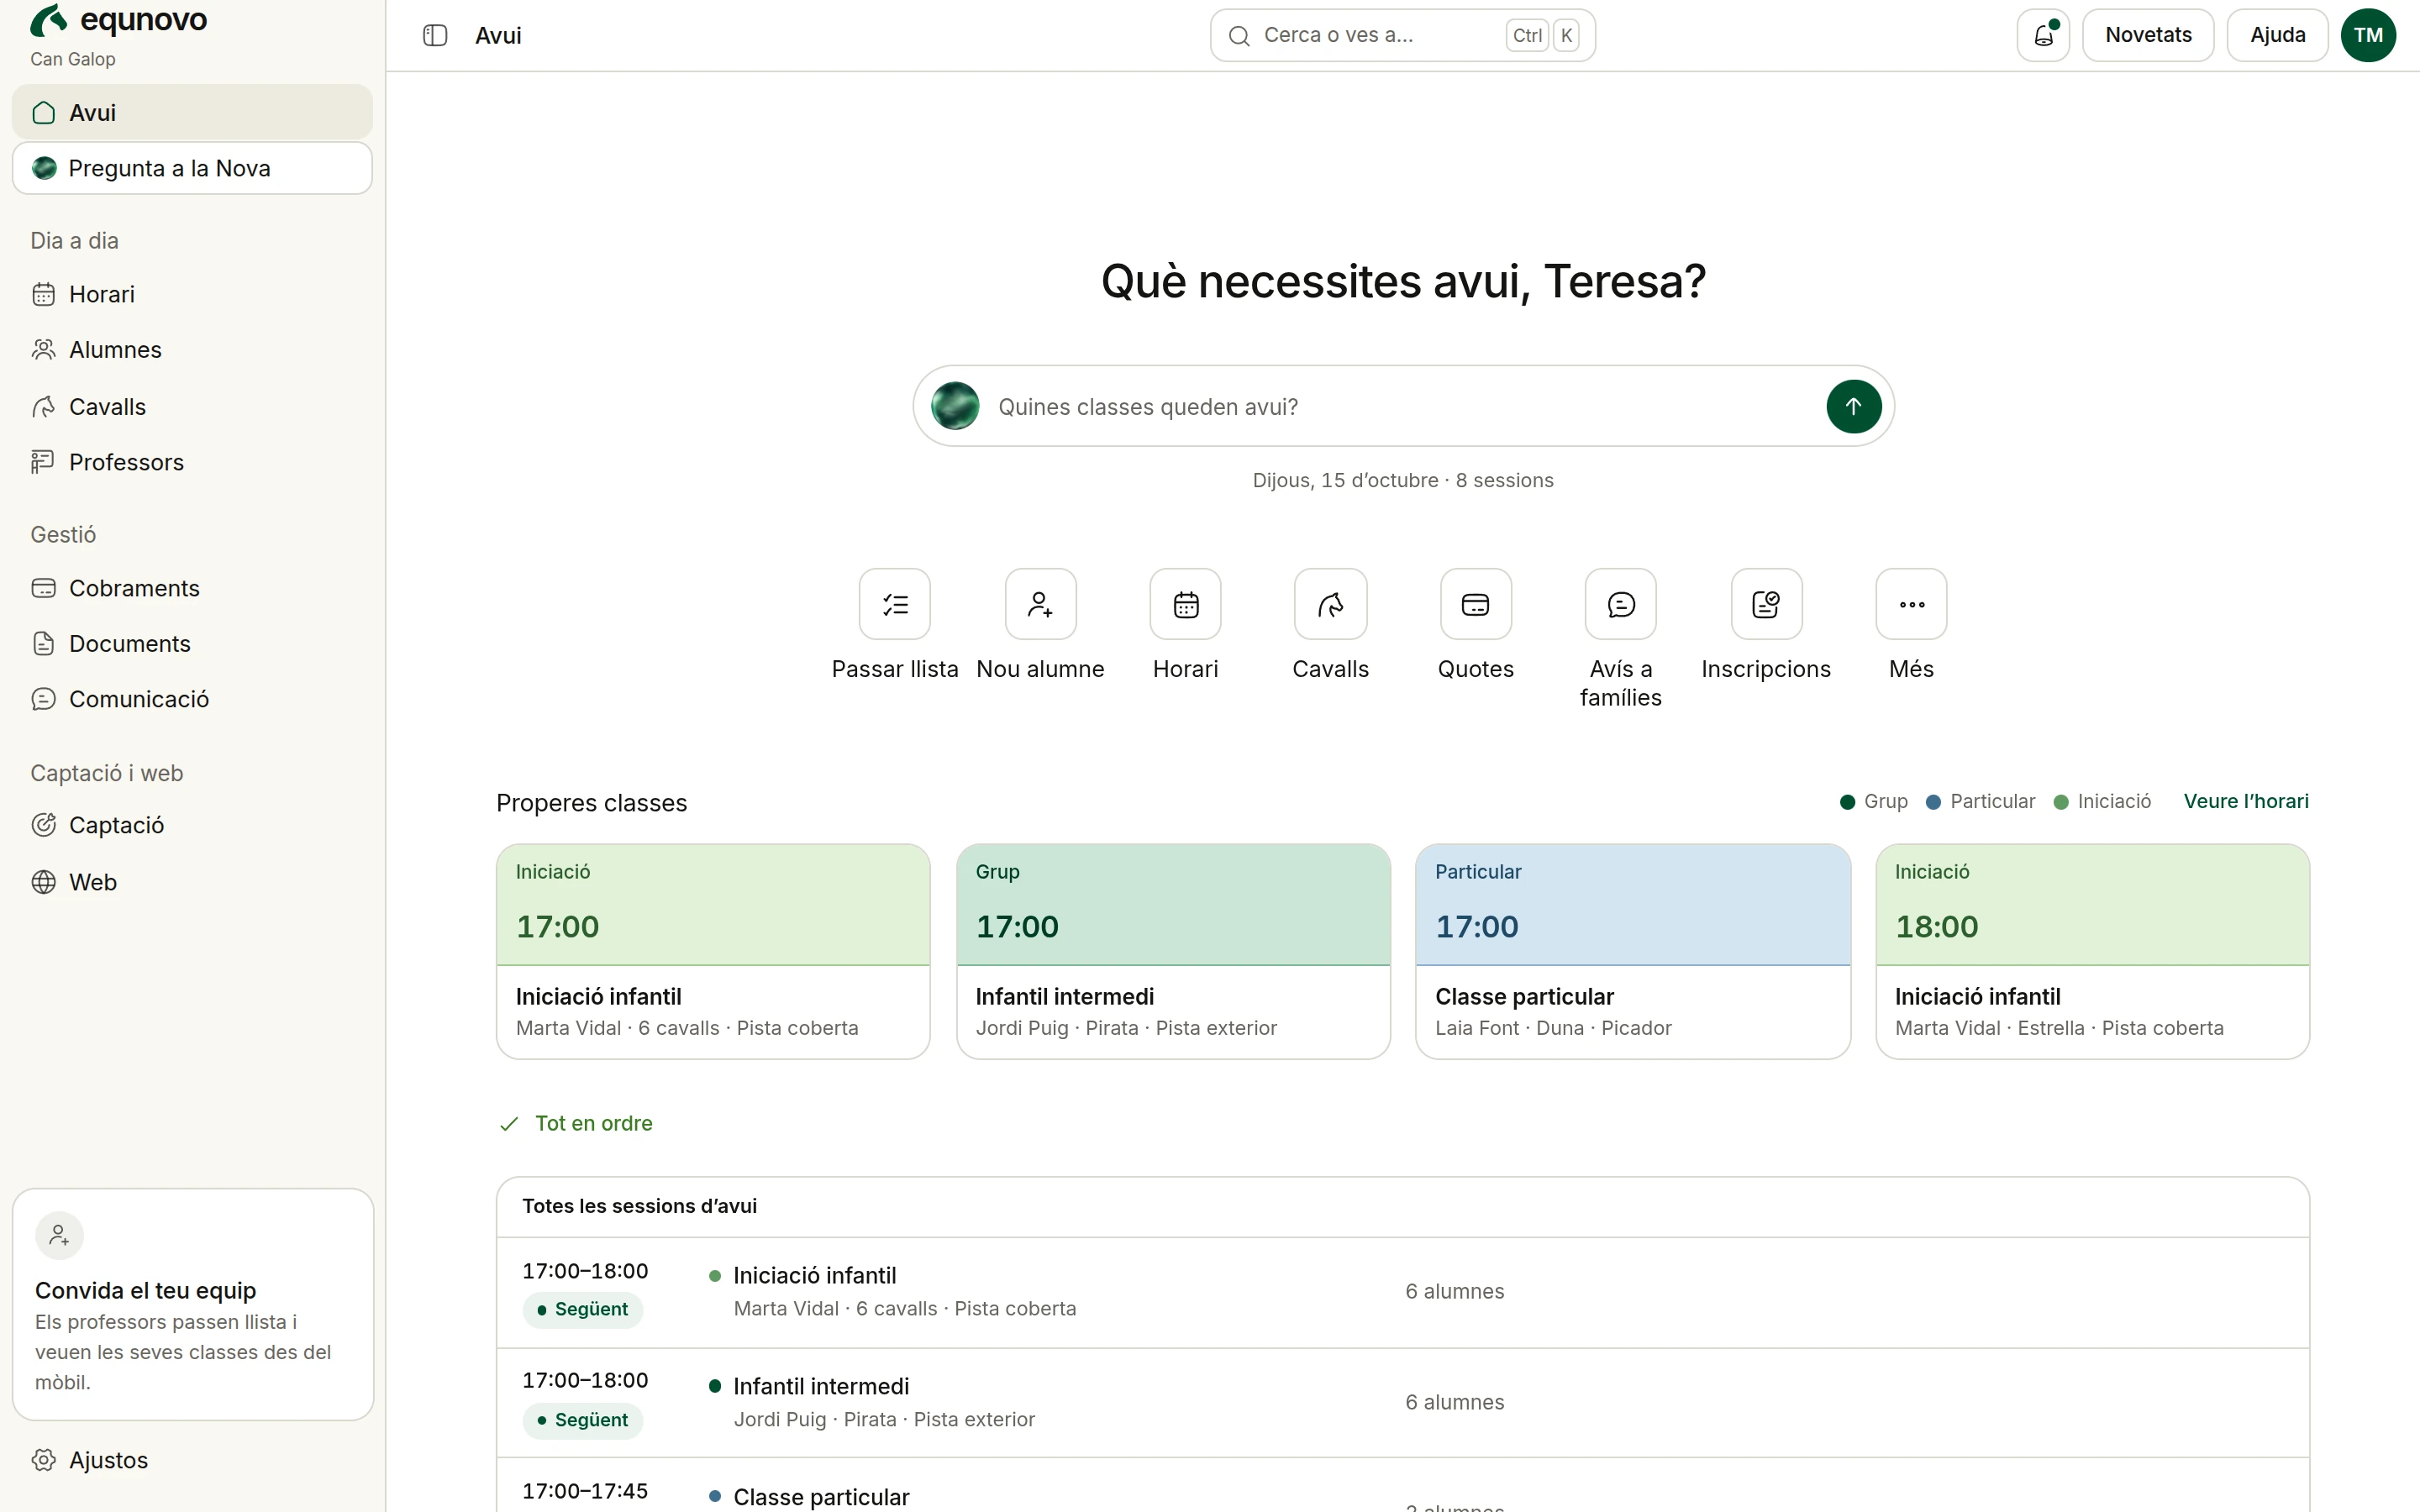Open the Més three-dots icon
The width and height of the screenshot is (2420, 1512).
pyautogui.click(x=1912, y=604)
